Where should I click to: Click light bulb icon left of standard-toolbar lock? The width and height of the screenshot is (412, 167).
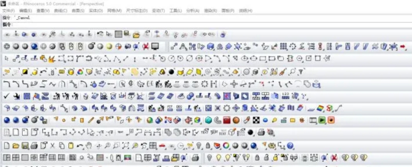[199, 146]
